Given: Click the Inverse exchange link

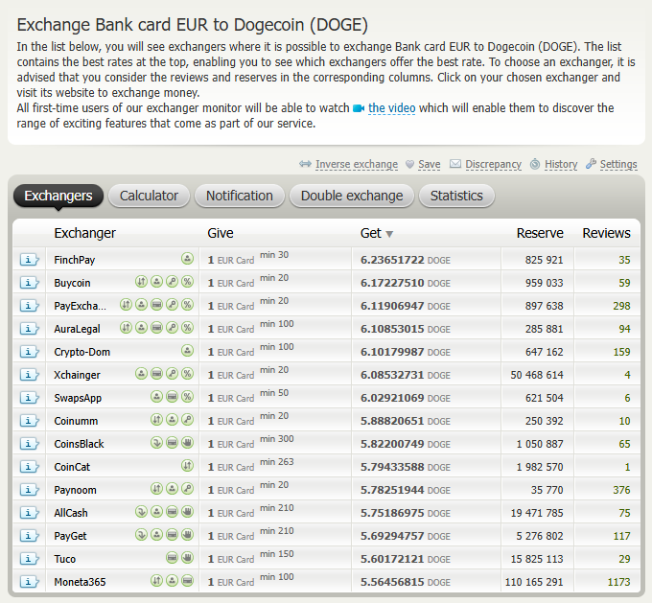Looking at the screenshot, I should 356,165.
